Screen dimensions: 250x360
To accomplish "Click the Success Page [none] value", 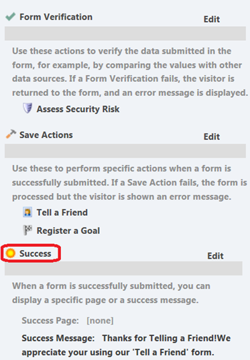I will pos(100,320).
